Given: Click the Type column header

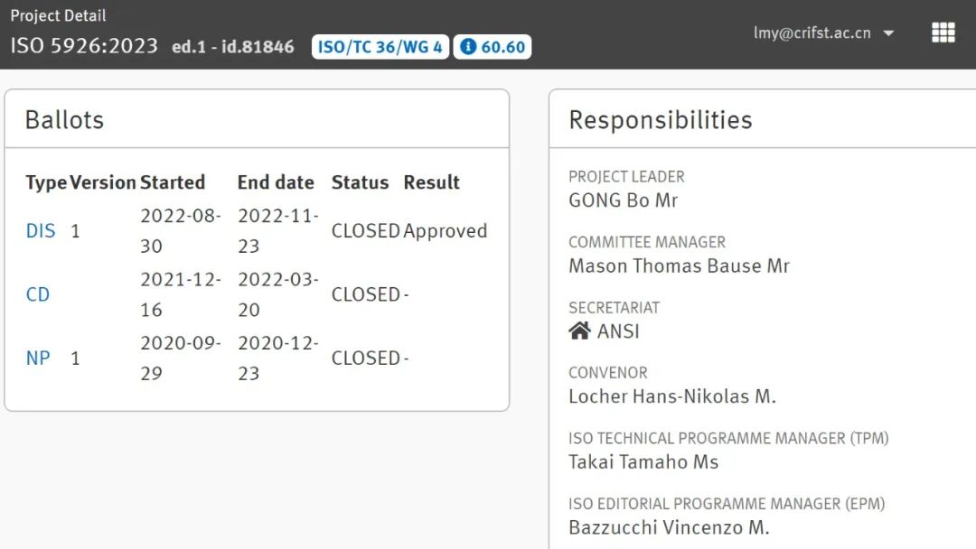Looking at the screenshot, I should point(45,182).
